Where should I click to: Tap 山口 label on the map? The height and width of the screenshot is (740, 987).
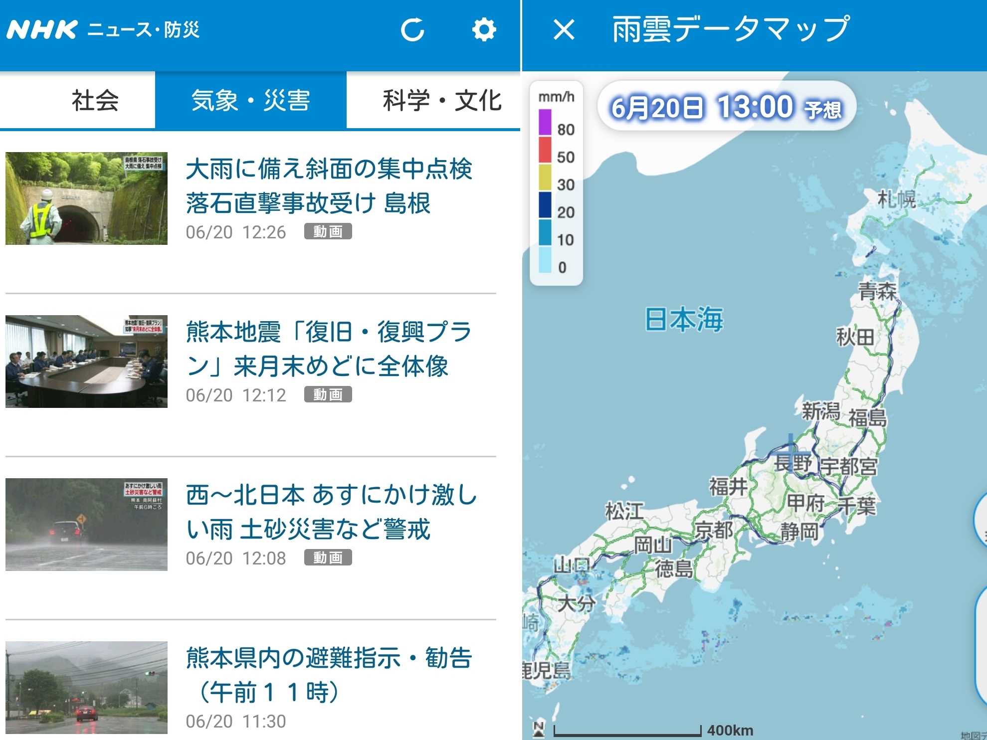pos(572,565)
